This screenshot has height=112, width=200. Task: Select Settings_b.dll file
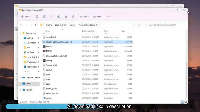point(87,65)
